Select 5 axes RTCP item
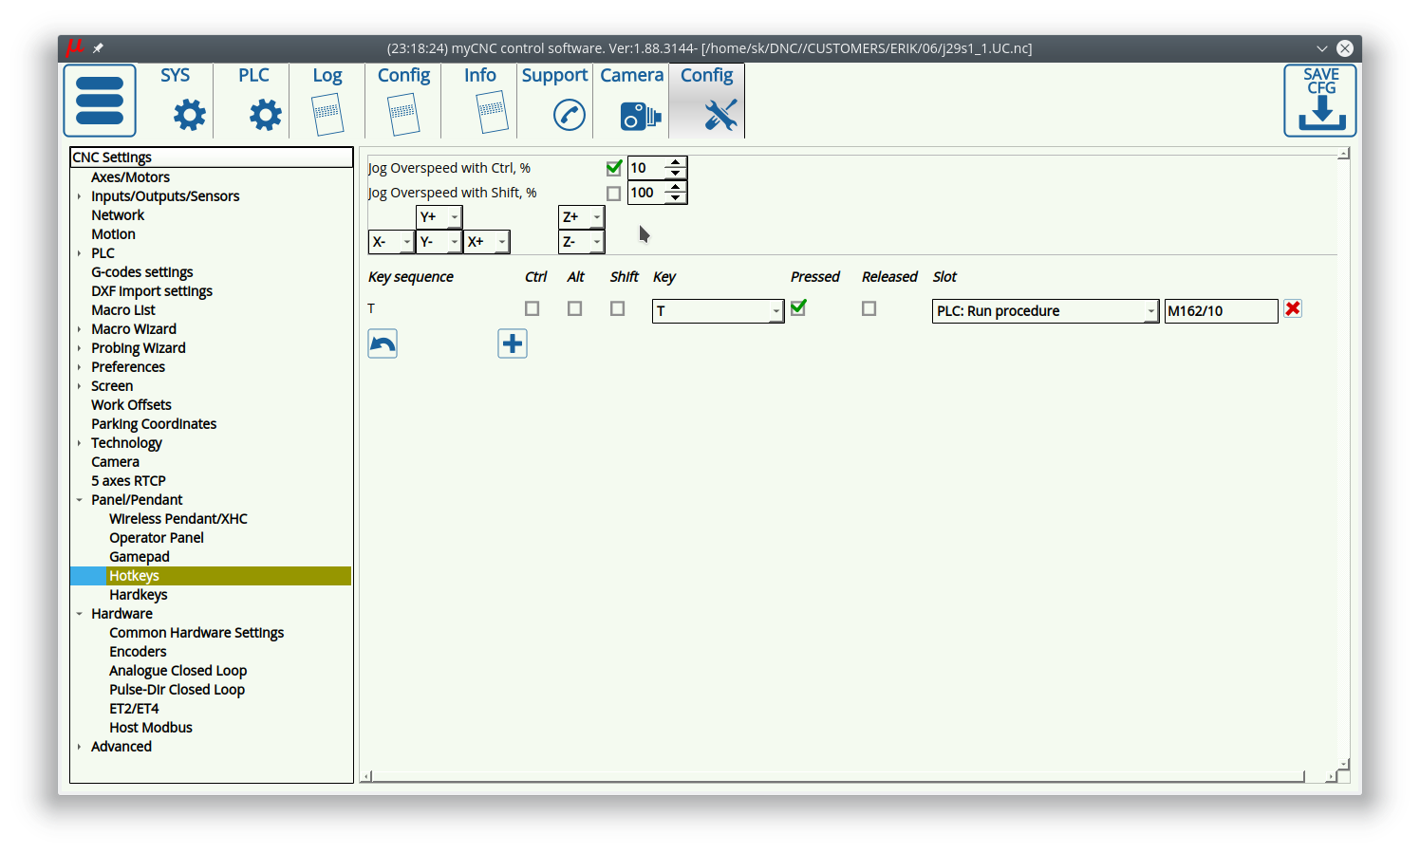1420x853 pixels. pyautogui.click(x=128, y=481)
